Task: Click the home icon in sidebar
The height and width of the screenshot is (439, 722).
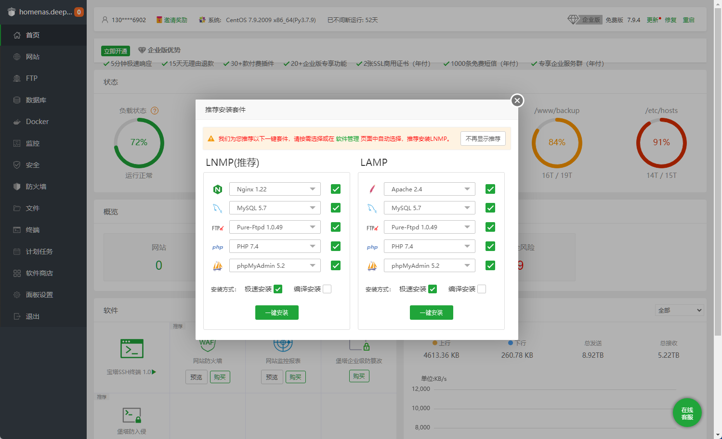Action: (x=17, y=35)
